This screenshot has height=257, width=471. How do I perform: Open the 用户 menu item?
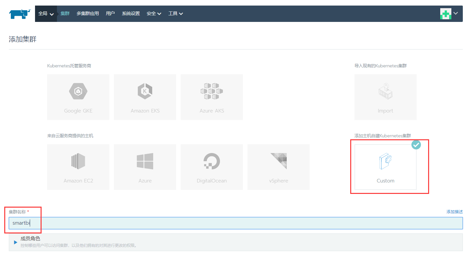pyautogui.click(x=110, y=14)
